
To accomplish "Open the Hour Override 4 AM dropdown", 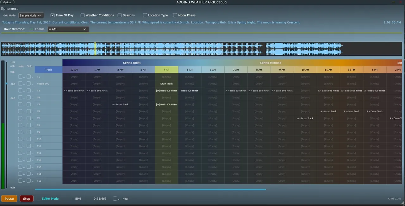I will 68,29.
